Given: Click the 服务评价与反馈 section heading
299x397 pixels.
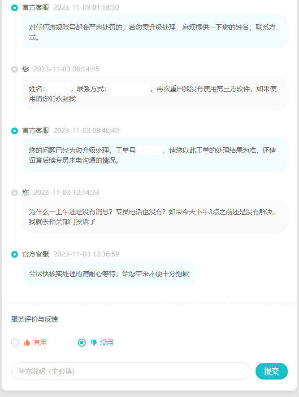Looking at the screenshot, I should pos(35,319).
